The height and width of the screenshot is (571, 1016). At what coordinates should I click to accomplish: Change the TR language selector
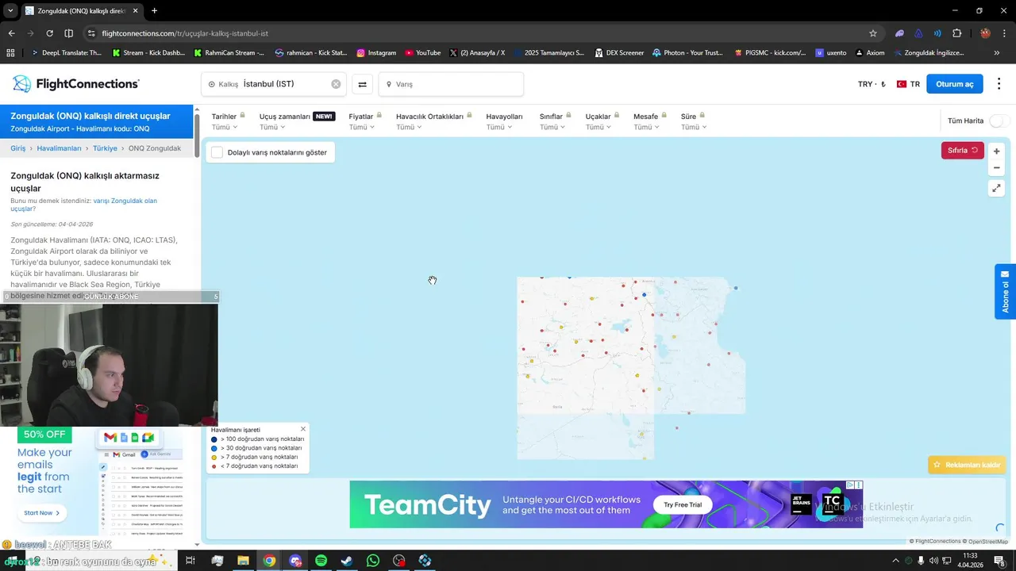[x=908, y=84]
